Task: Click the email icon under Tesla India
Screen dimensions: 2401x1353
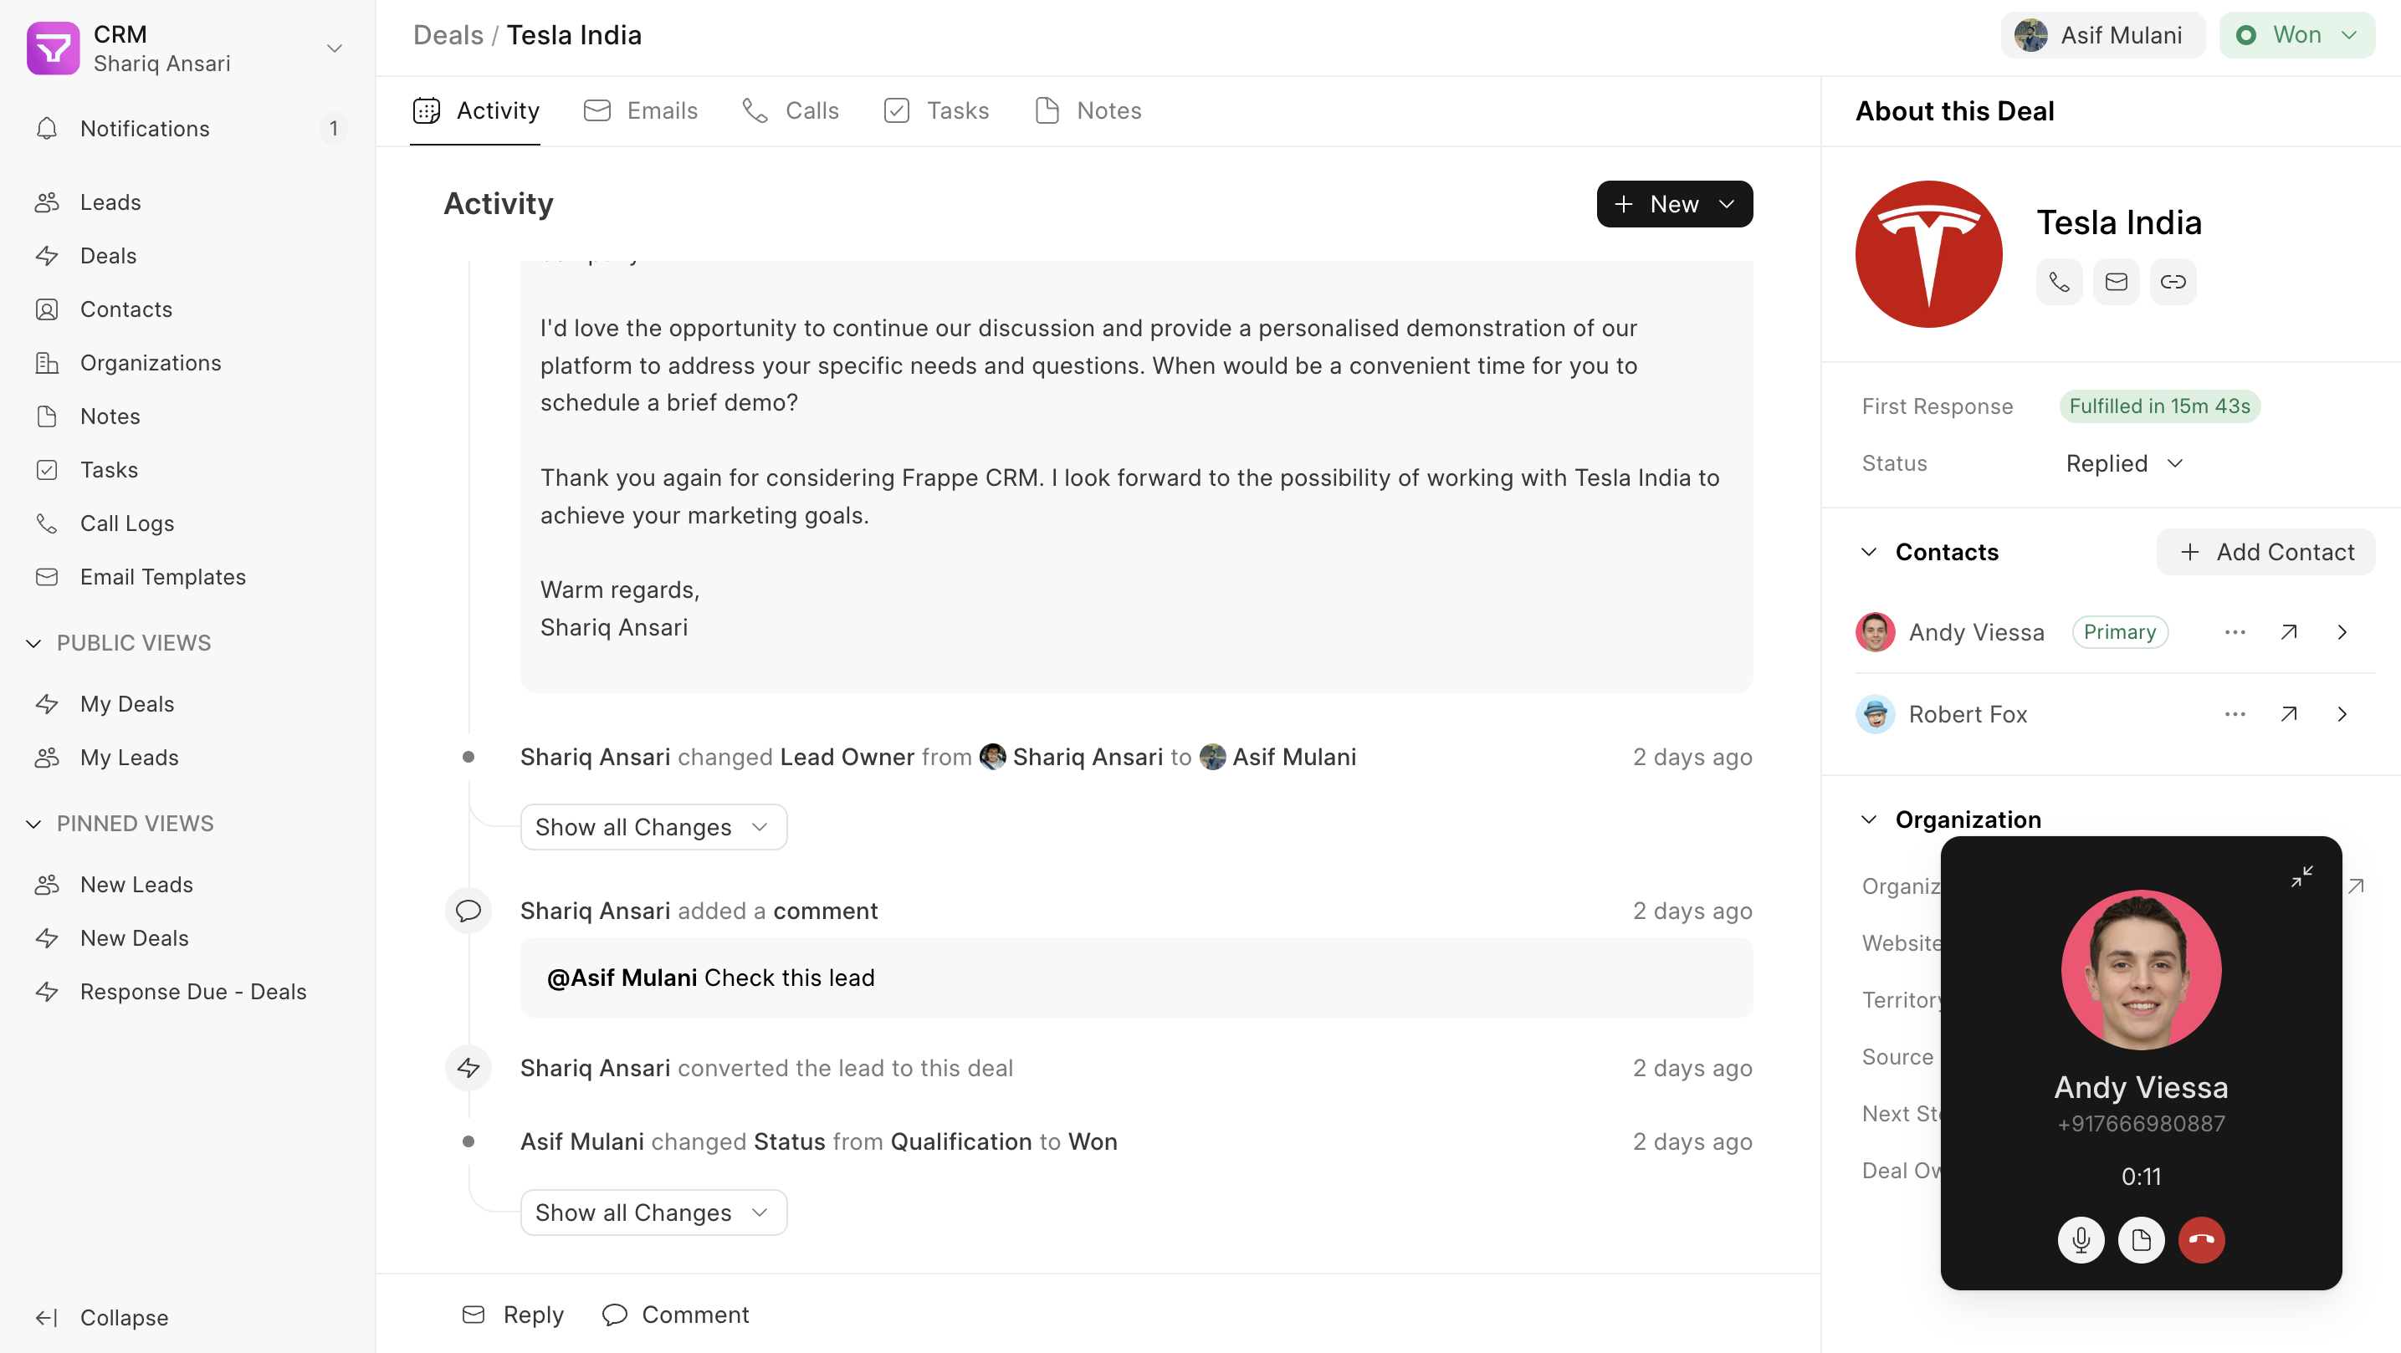Action: point(2116,282)
